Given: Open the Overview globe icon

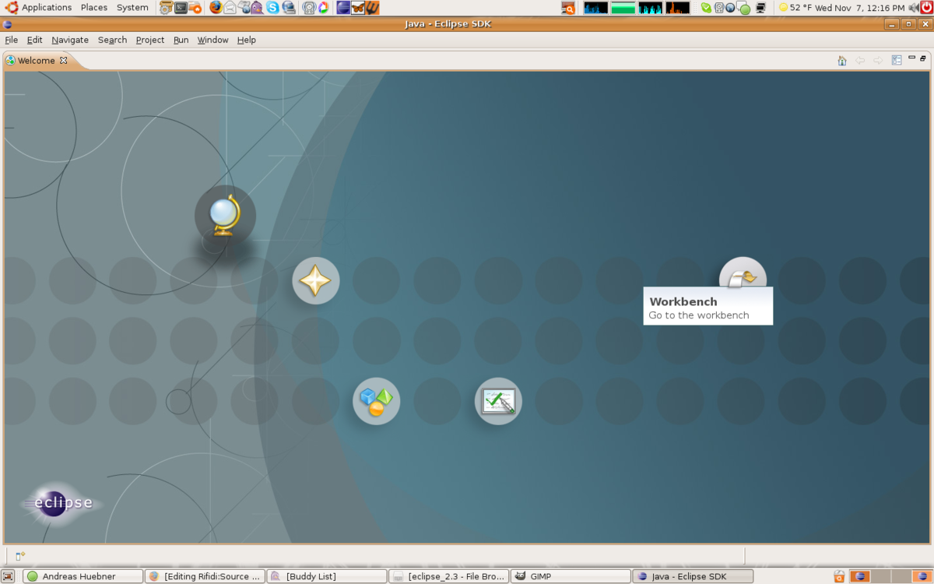Looking at the screenshot, I should [x=225, y=216].
